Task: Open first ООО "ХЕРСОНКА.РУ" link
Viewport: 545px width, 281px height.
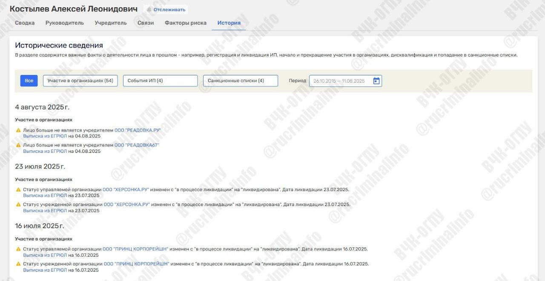Action: tap(126, 189)
